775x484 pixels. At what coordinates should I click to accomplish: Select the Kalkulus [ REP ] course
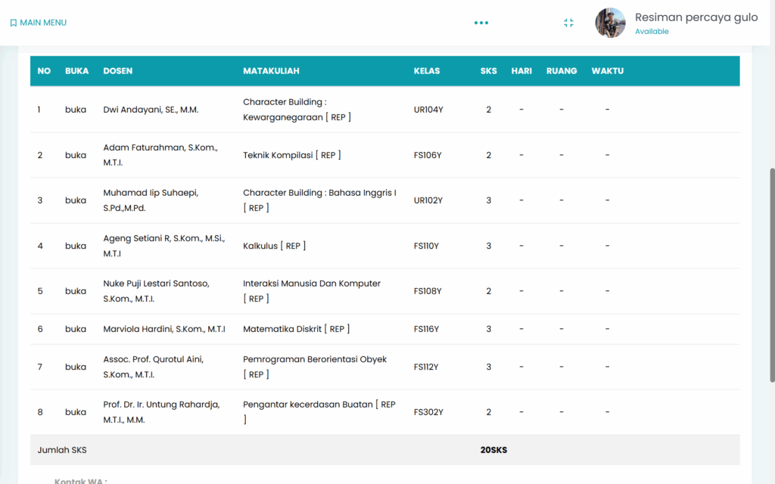click(x=274, y=246)
